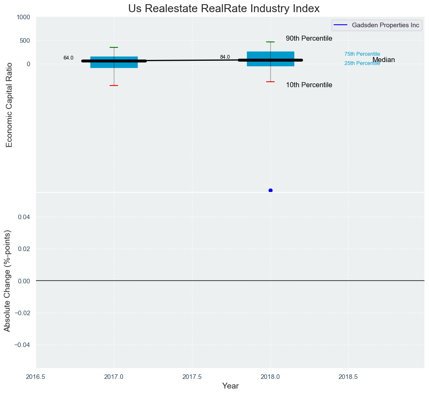Click the 75th Percentile annotation text
Viewport: 429px width, 394px height.
(362, 54)
